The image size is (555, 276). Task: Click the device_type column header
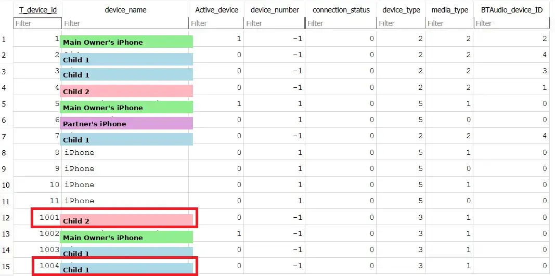pyautogui.click(x=401, y=10)
